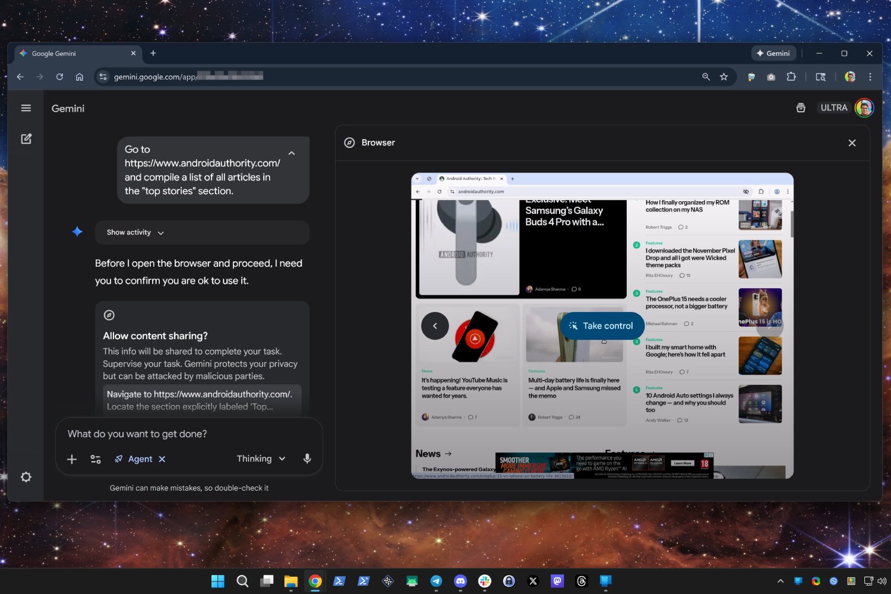Open the Gemini main menu hamburger
Viewport: 891px width, 594px height.
tap(26, 108)
